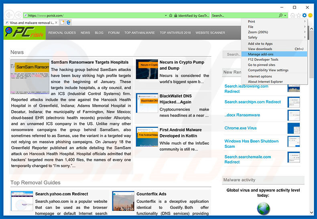Open BlackWallet DNS Hijacked article
The width and height of the screenshot is (317, 219).
[x=175, y=99]
